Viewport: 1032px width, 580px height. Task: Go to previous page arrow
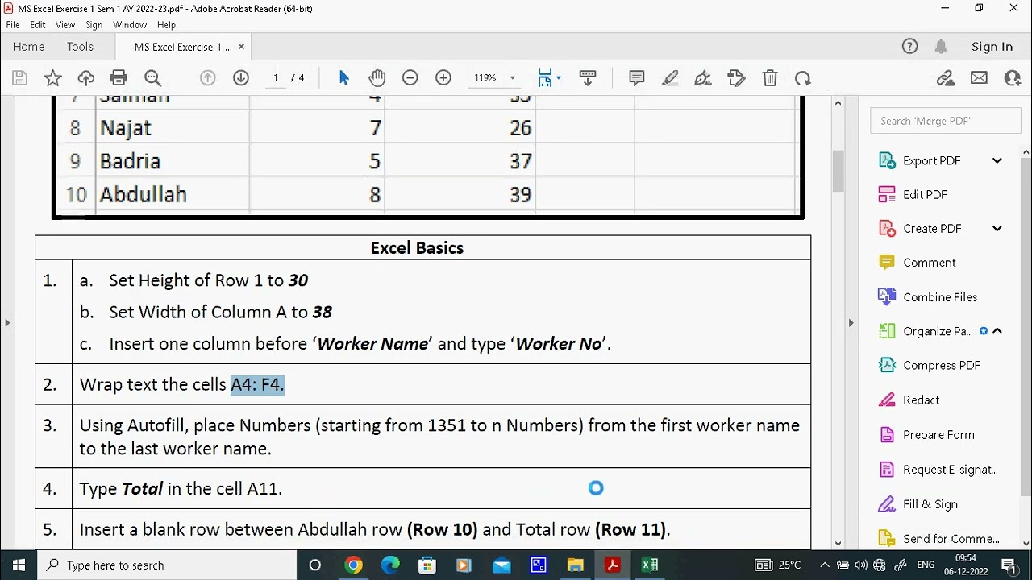click(208, 78)
